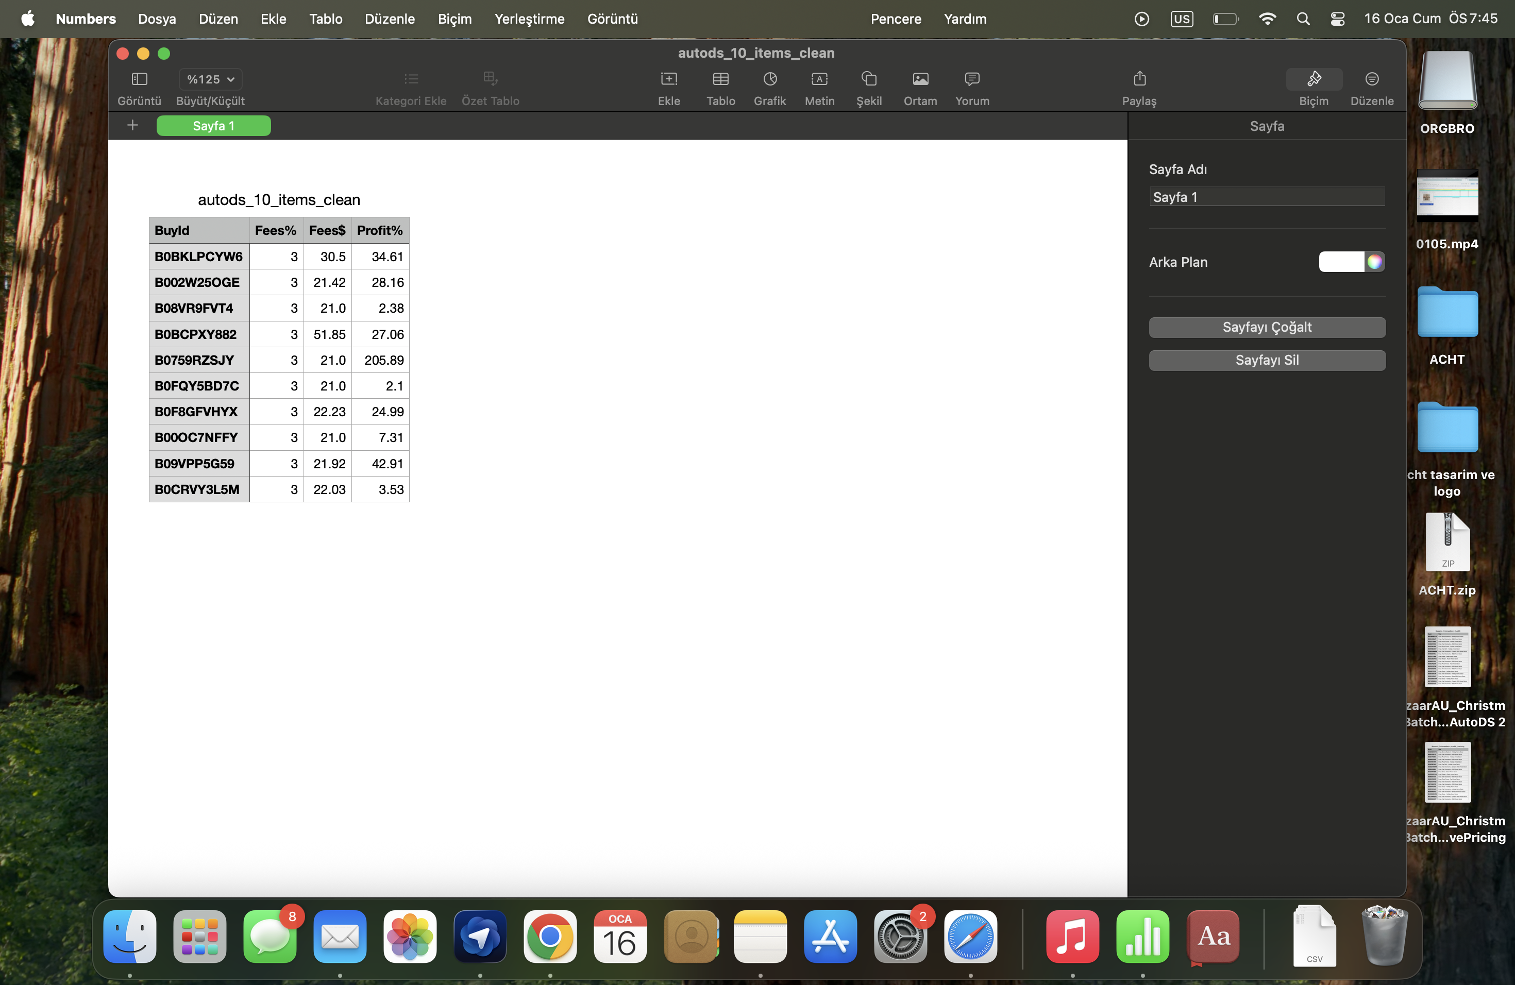Screen dimensions: 1515x985
Task: Open the Biçim menu in menu bar
Action: [x=454, y=19]
